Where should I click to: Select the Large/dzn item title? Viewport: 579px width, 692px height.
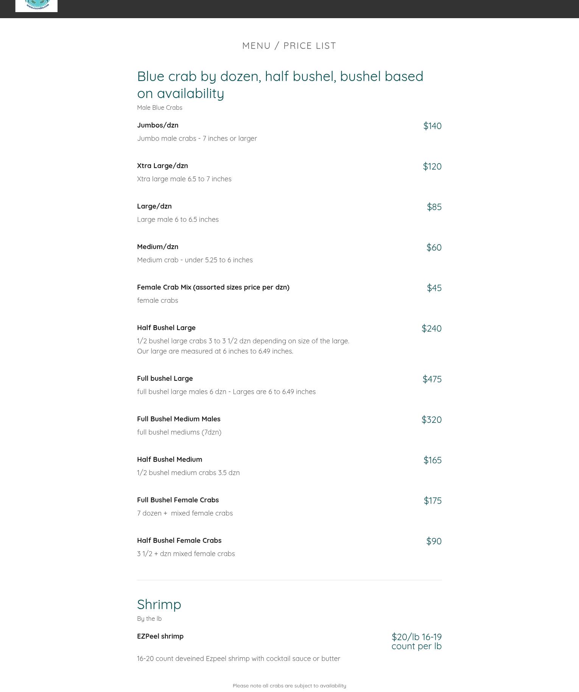[154, 206]
